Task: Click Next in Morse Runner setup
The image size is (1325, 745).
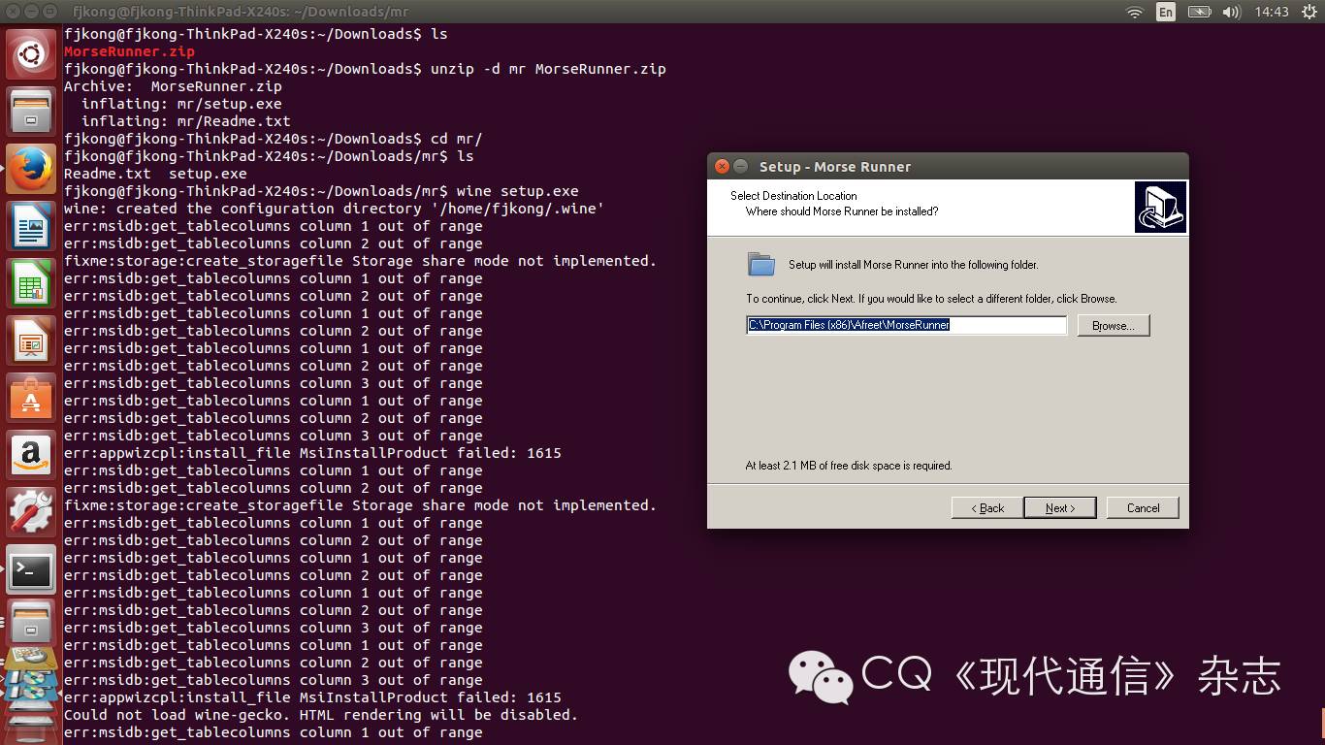Action: [x=1060, y=507]
